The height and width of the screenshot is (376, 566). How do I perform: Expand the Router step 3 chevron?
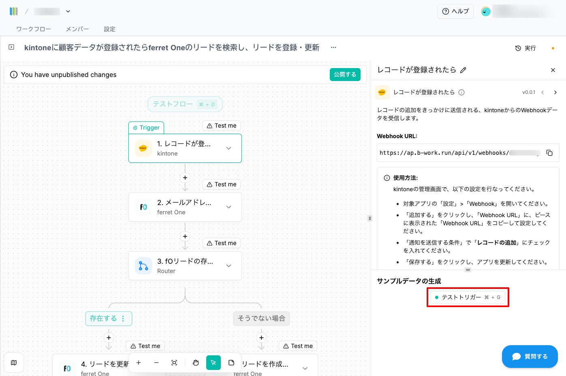pyautogui.click(x=229, y=266)
